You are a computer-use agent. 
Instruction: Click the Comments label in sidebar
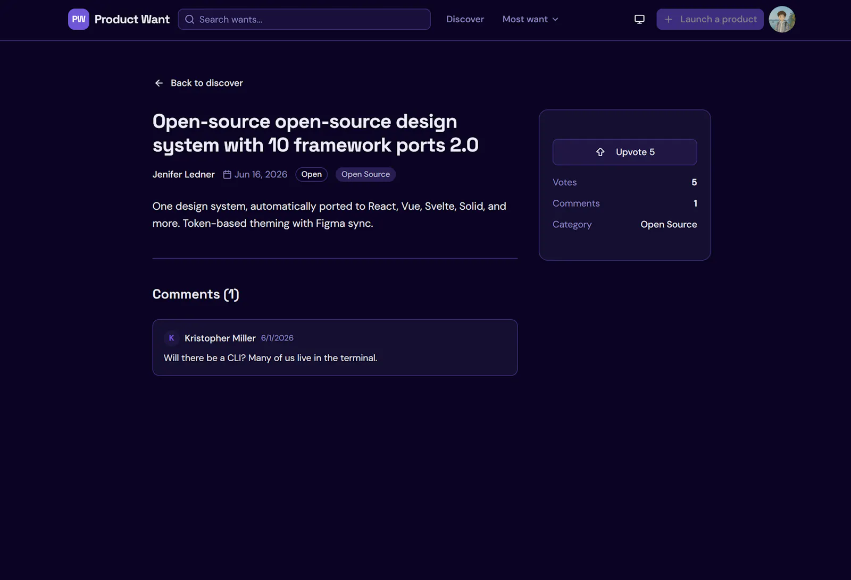pyautogui.click(x=576, y=203)
